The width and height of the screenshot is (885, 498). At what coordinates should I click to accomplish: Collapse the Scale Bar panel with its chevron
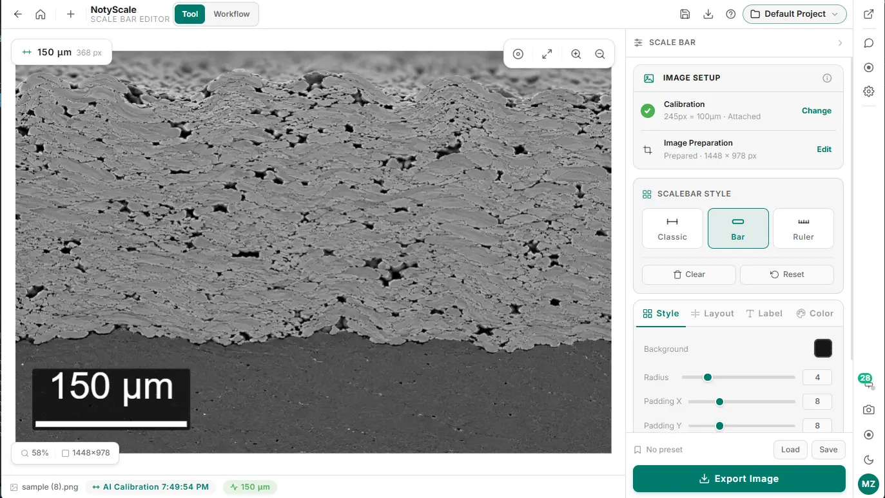tap(840, 43)
